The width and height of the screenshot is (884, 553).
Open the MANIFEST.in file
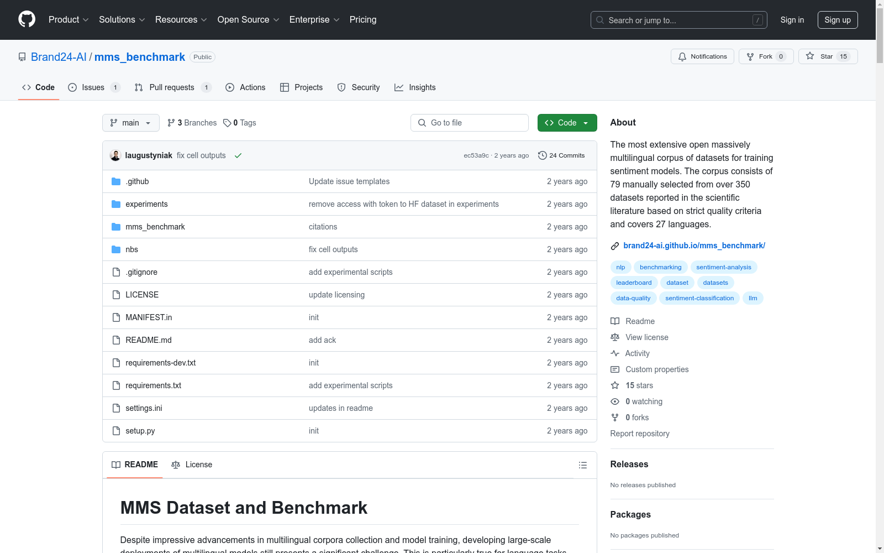(x=149, y=317)
